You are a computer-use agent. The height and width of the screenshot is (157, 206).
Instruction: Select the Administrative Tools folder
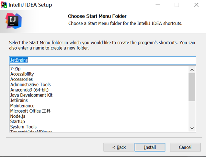click(x=30, y=84)
